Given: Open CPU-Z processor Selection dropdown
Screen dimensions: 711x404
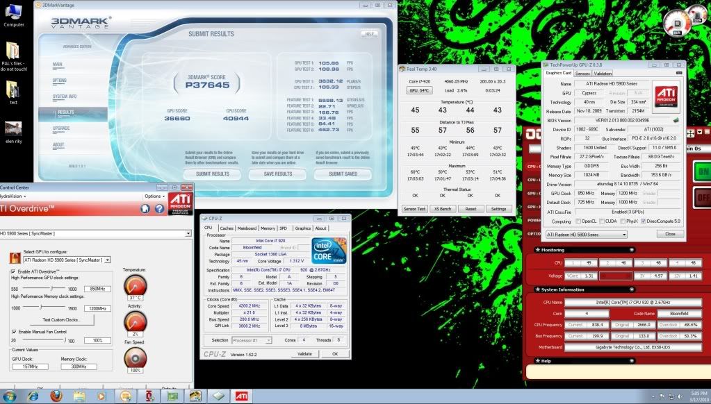Looking at the screenshot, I should 252,340.
